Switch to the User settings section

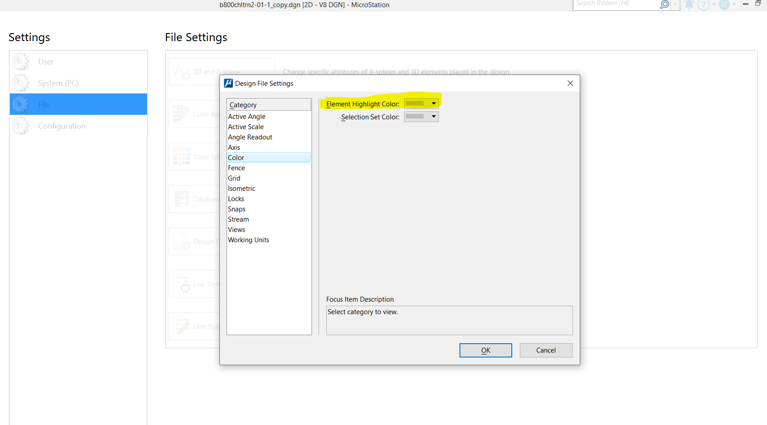[x=46, y=61]
